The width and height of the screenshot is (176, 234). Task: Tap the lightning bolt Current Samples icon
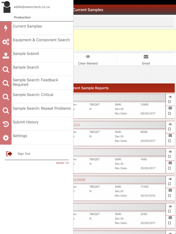[x=6, y=28]
